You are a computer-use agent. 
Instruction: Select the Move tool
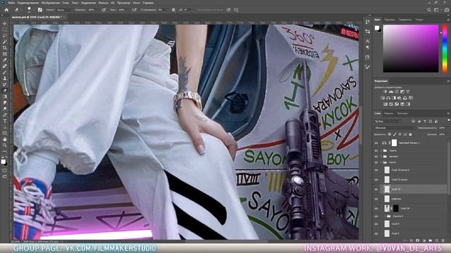point(5,23)
